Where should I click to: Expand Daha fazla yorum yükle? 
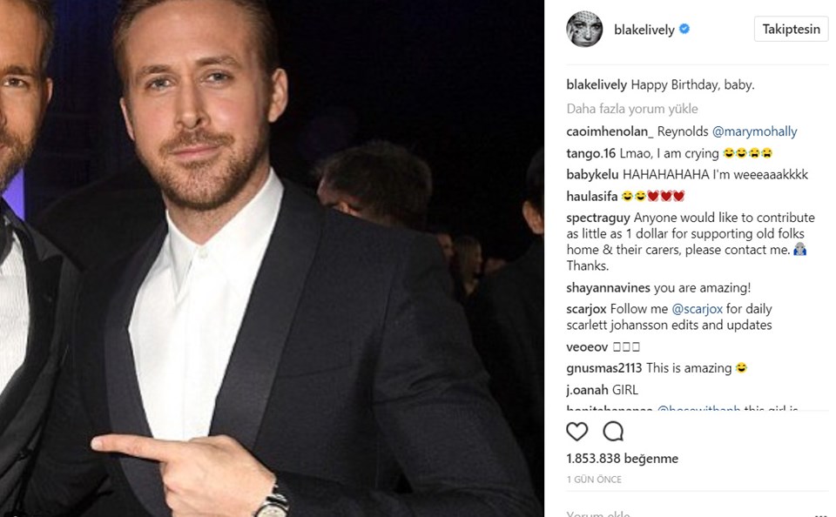click(632, 109)
